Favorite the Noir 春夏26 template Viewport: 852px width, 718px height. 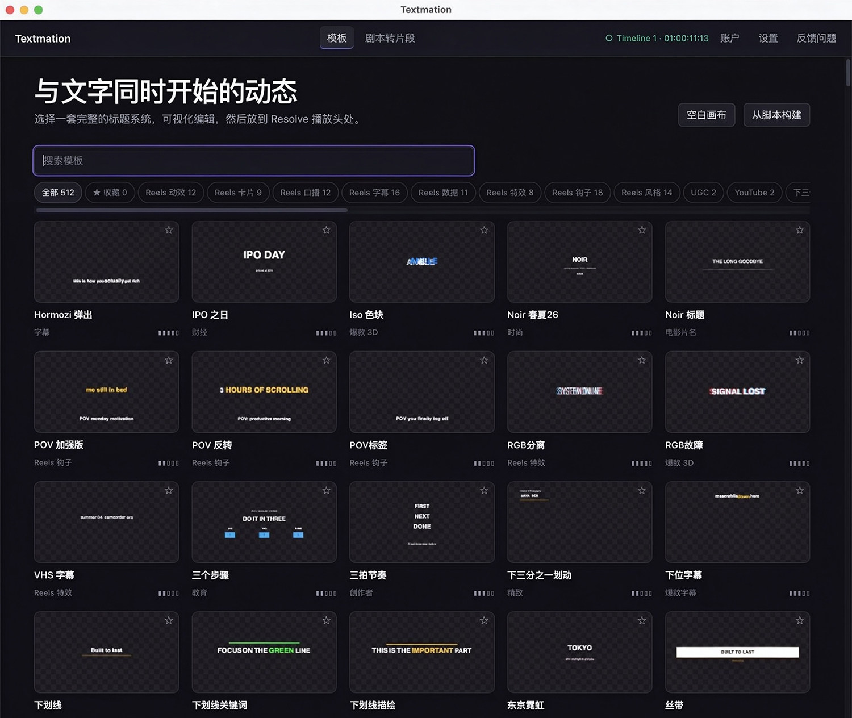(x=642, y=230)
